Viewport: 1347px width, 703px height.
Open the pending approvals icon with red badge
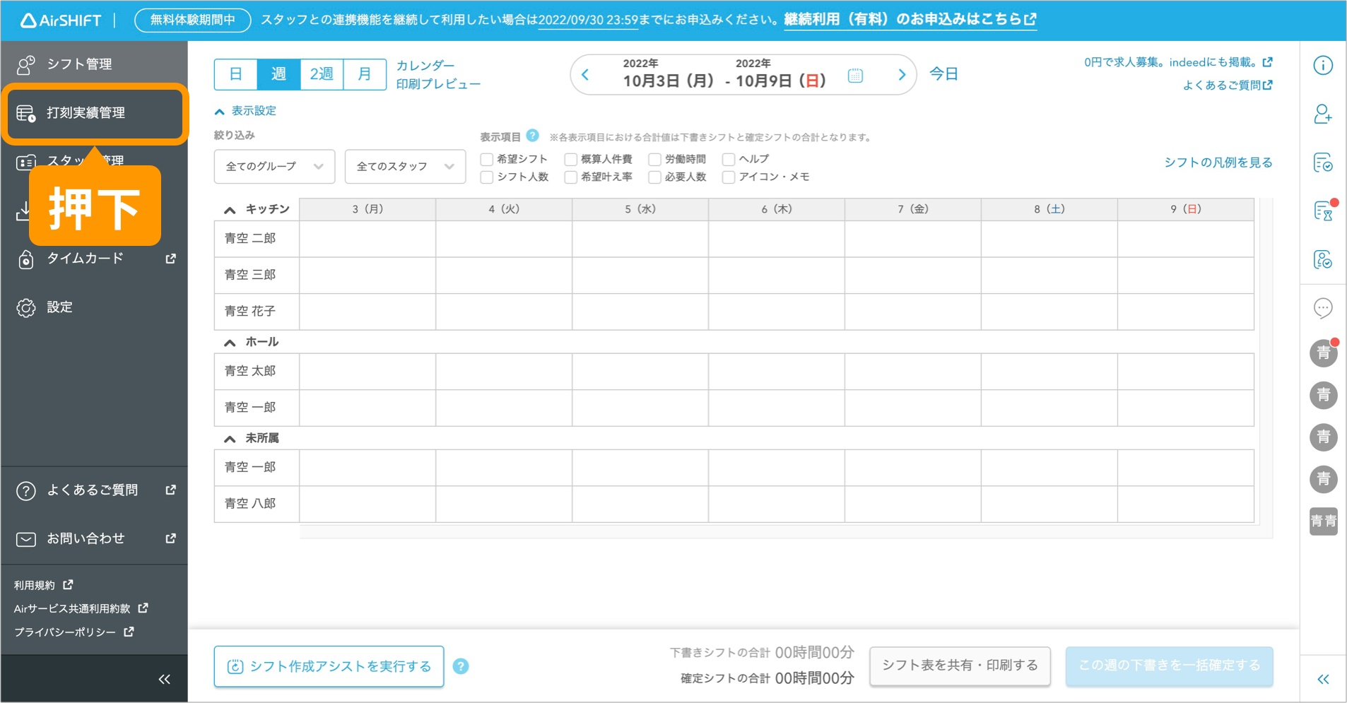pos(1323,208)
